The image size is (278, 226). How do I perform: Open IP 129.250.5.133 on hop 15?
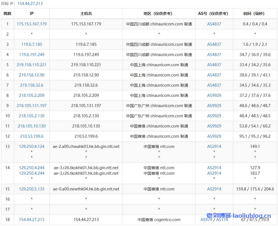click(x=31, y=189)
